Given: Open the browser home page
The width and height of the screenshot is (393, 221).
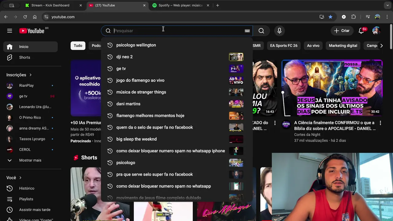Looking at the screenshot, I should coord(35,17).
